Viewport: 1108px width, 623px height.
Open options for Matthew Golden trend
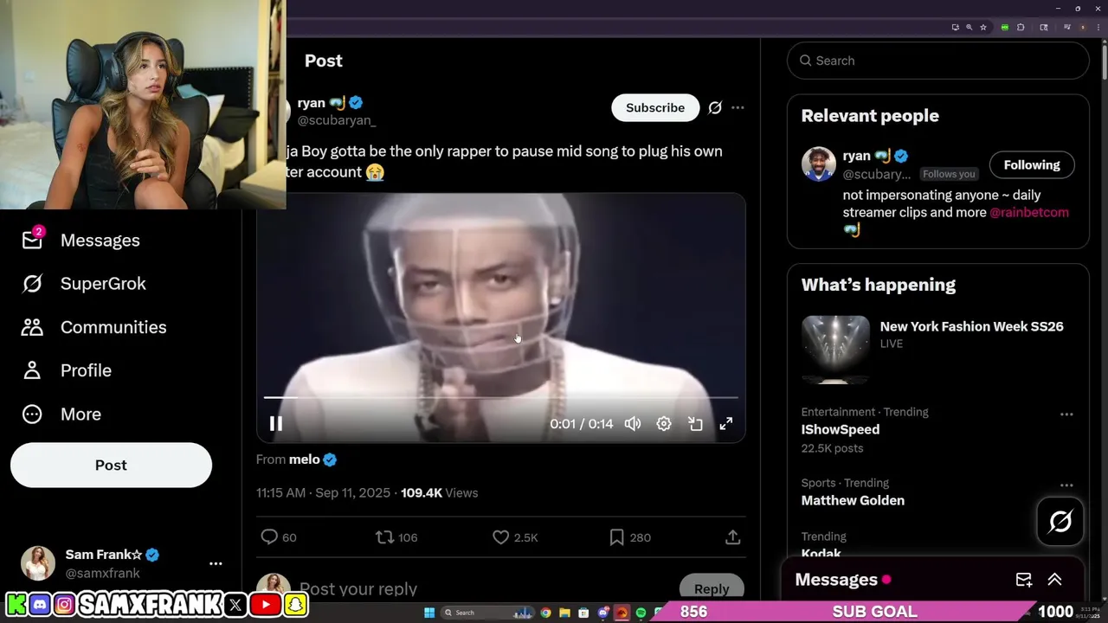(x=1066, y=485)
